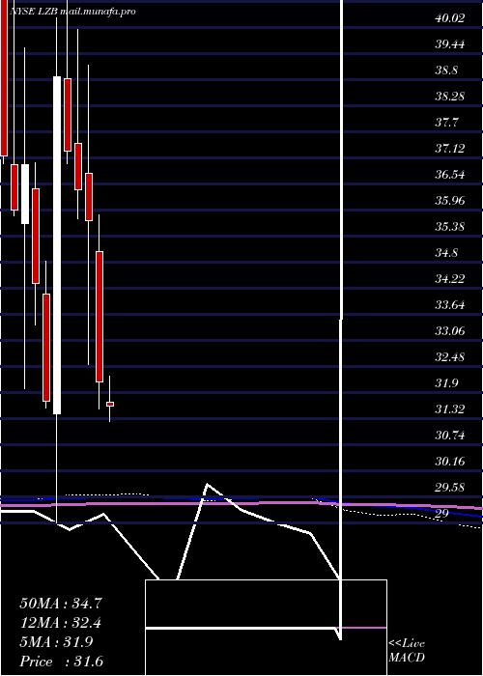Image resolution: width=483 pixels, height=676 pixels.
Task: Select the 40.02 price axis label
Action: pos(450,18)
